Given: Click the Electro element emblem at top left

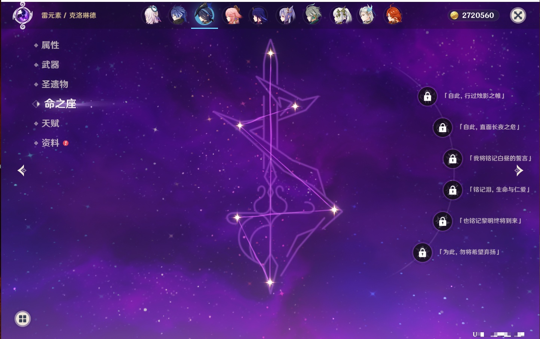Looking at the screenshot, I should (22, 15).
